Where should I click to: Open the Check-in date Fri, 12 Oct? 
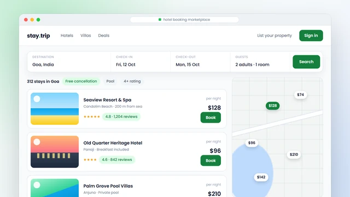[141, 62]
